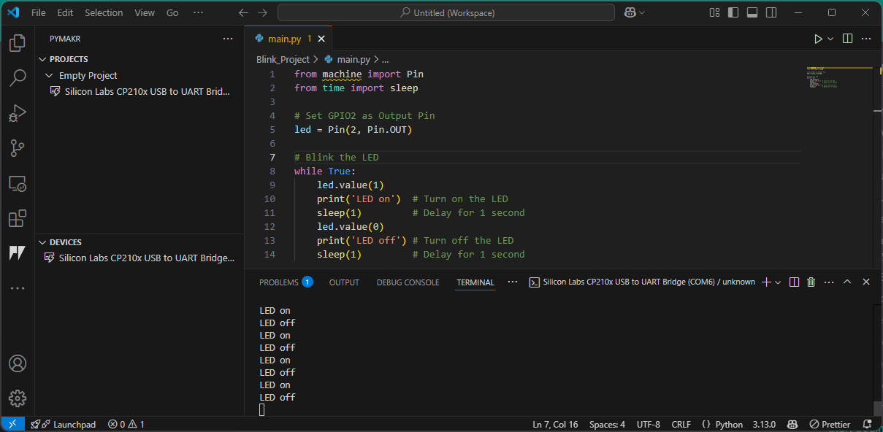Toggle the bottom panel layout button
The image size is (883, 432).
tap(752, 12)
